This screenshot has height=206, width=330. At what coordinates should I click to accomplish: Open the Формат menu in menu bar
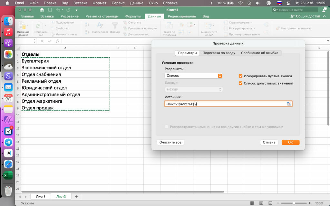point(99,3)
